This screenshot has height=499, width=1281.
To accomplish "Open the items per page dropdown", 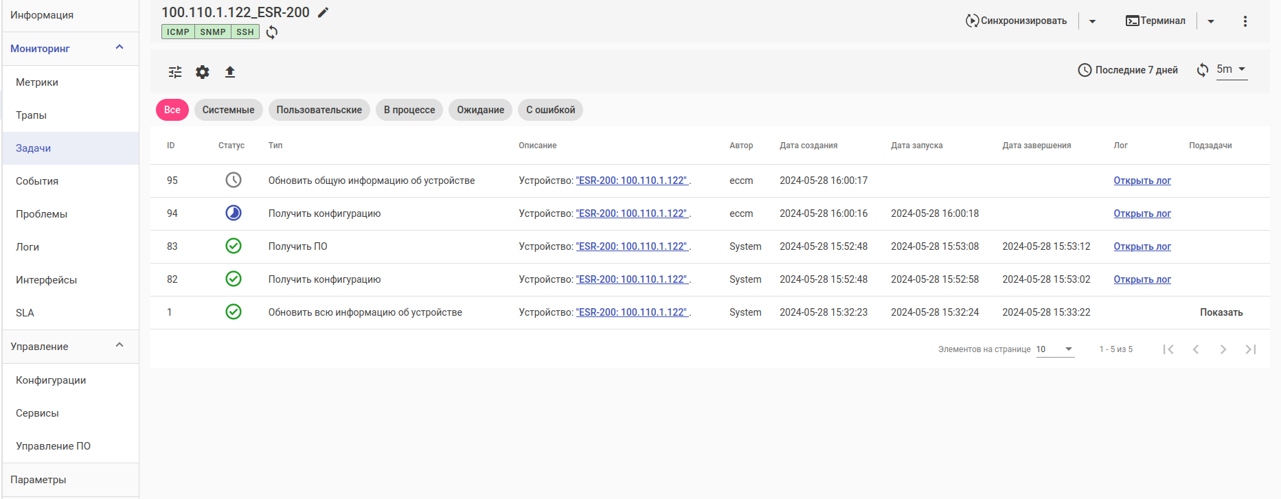I will (1055, 349).
